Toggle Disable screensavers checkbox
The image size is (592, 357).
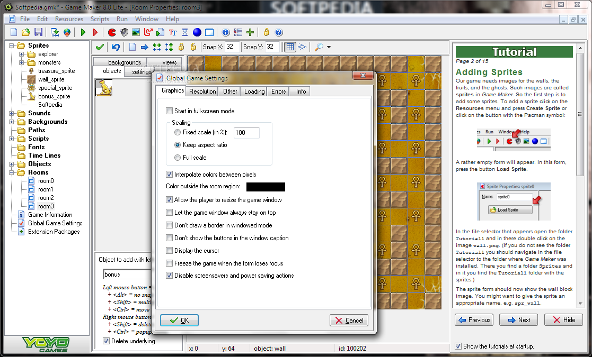click(x=169, y=276)
